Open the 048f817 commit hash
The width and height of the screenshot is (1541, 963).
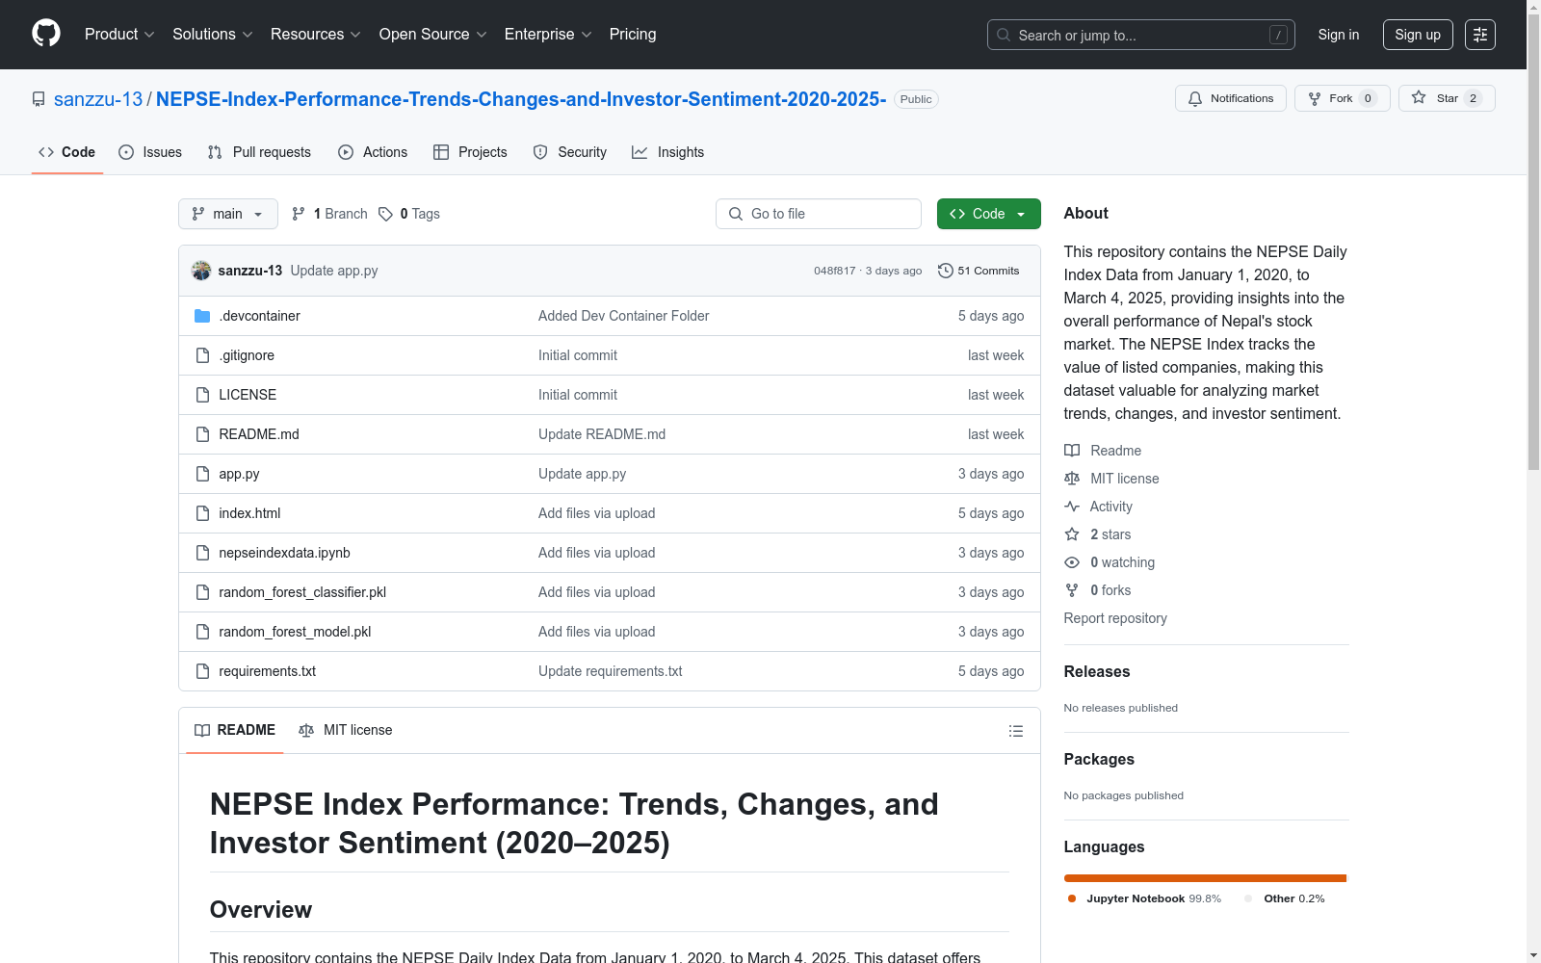click(834, 271)
